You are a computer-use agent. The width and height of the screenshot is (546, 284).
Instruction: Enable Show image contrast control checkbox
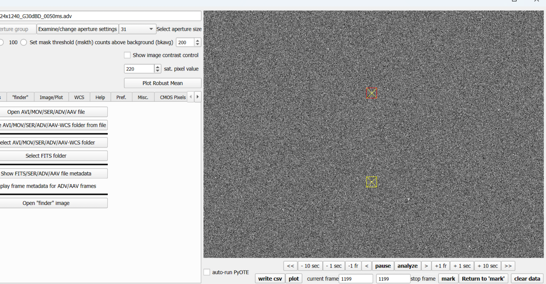click(127, 55)
